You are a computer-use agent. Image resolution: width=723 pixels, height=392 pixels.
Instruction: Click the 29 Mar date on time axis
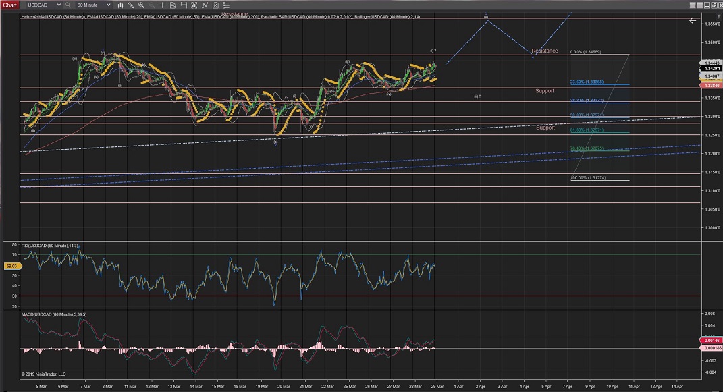437,387
